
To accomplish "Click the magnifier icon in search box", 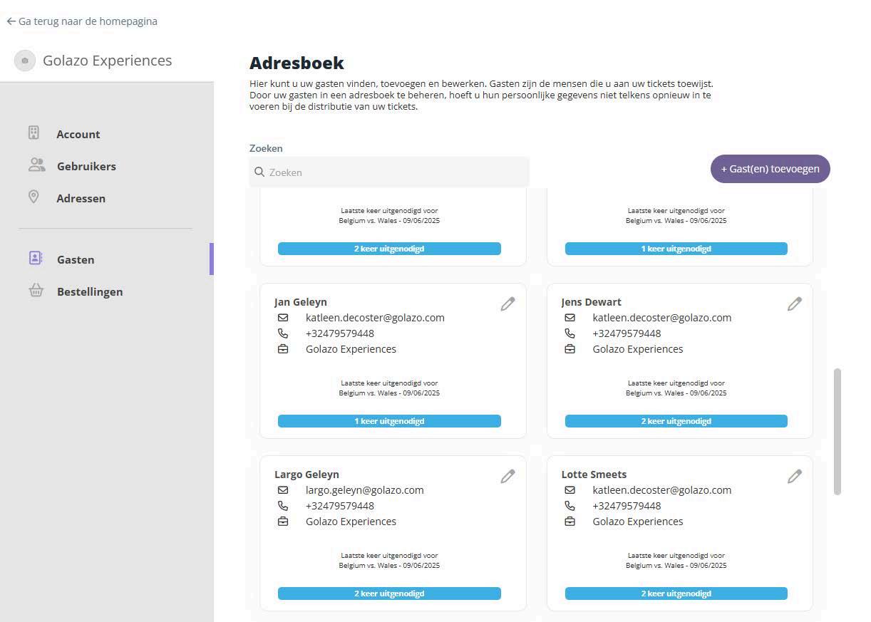I will pyautogui.click(x=259, y=172).
